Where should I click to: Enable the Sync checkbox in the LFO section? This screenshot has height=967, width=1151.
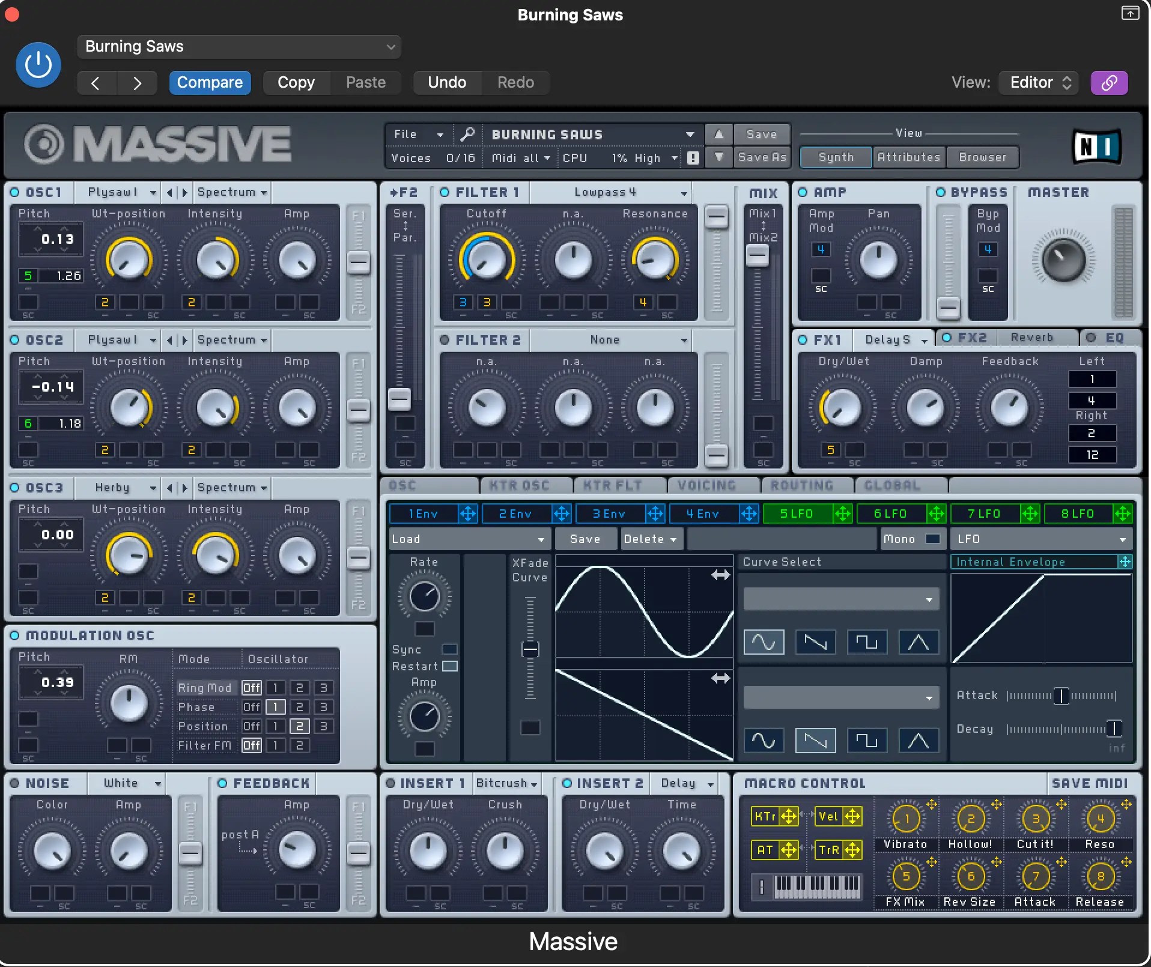tap(450, 649)
